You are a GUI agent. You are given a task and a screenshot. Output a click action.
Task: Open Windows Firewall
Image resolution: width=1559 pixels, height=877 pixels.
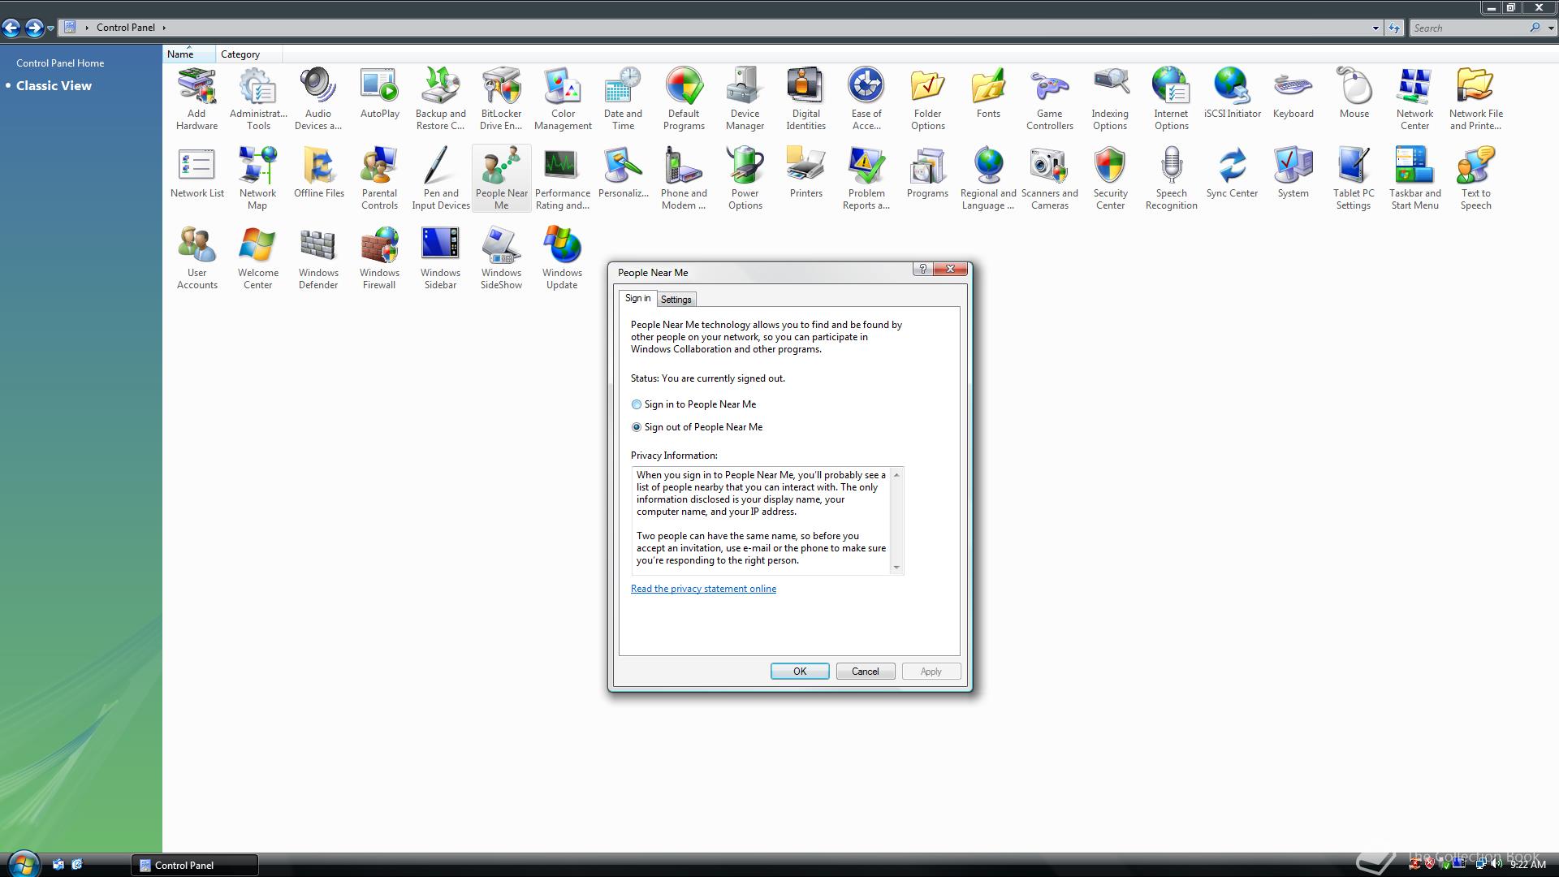click(x=379, y=257)
